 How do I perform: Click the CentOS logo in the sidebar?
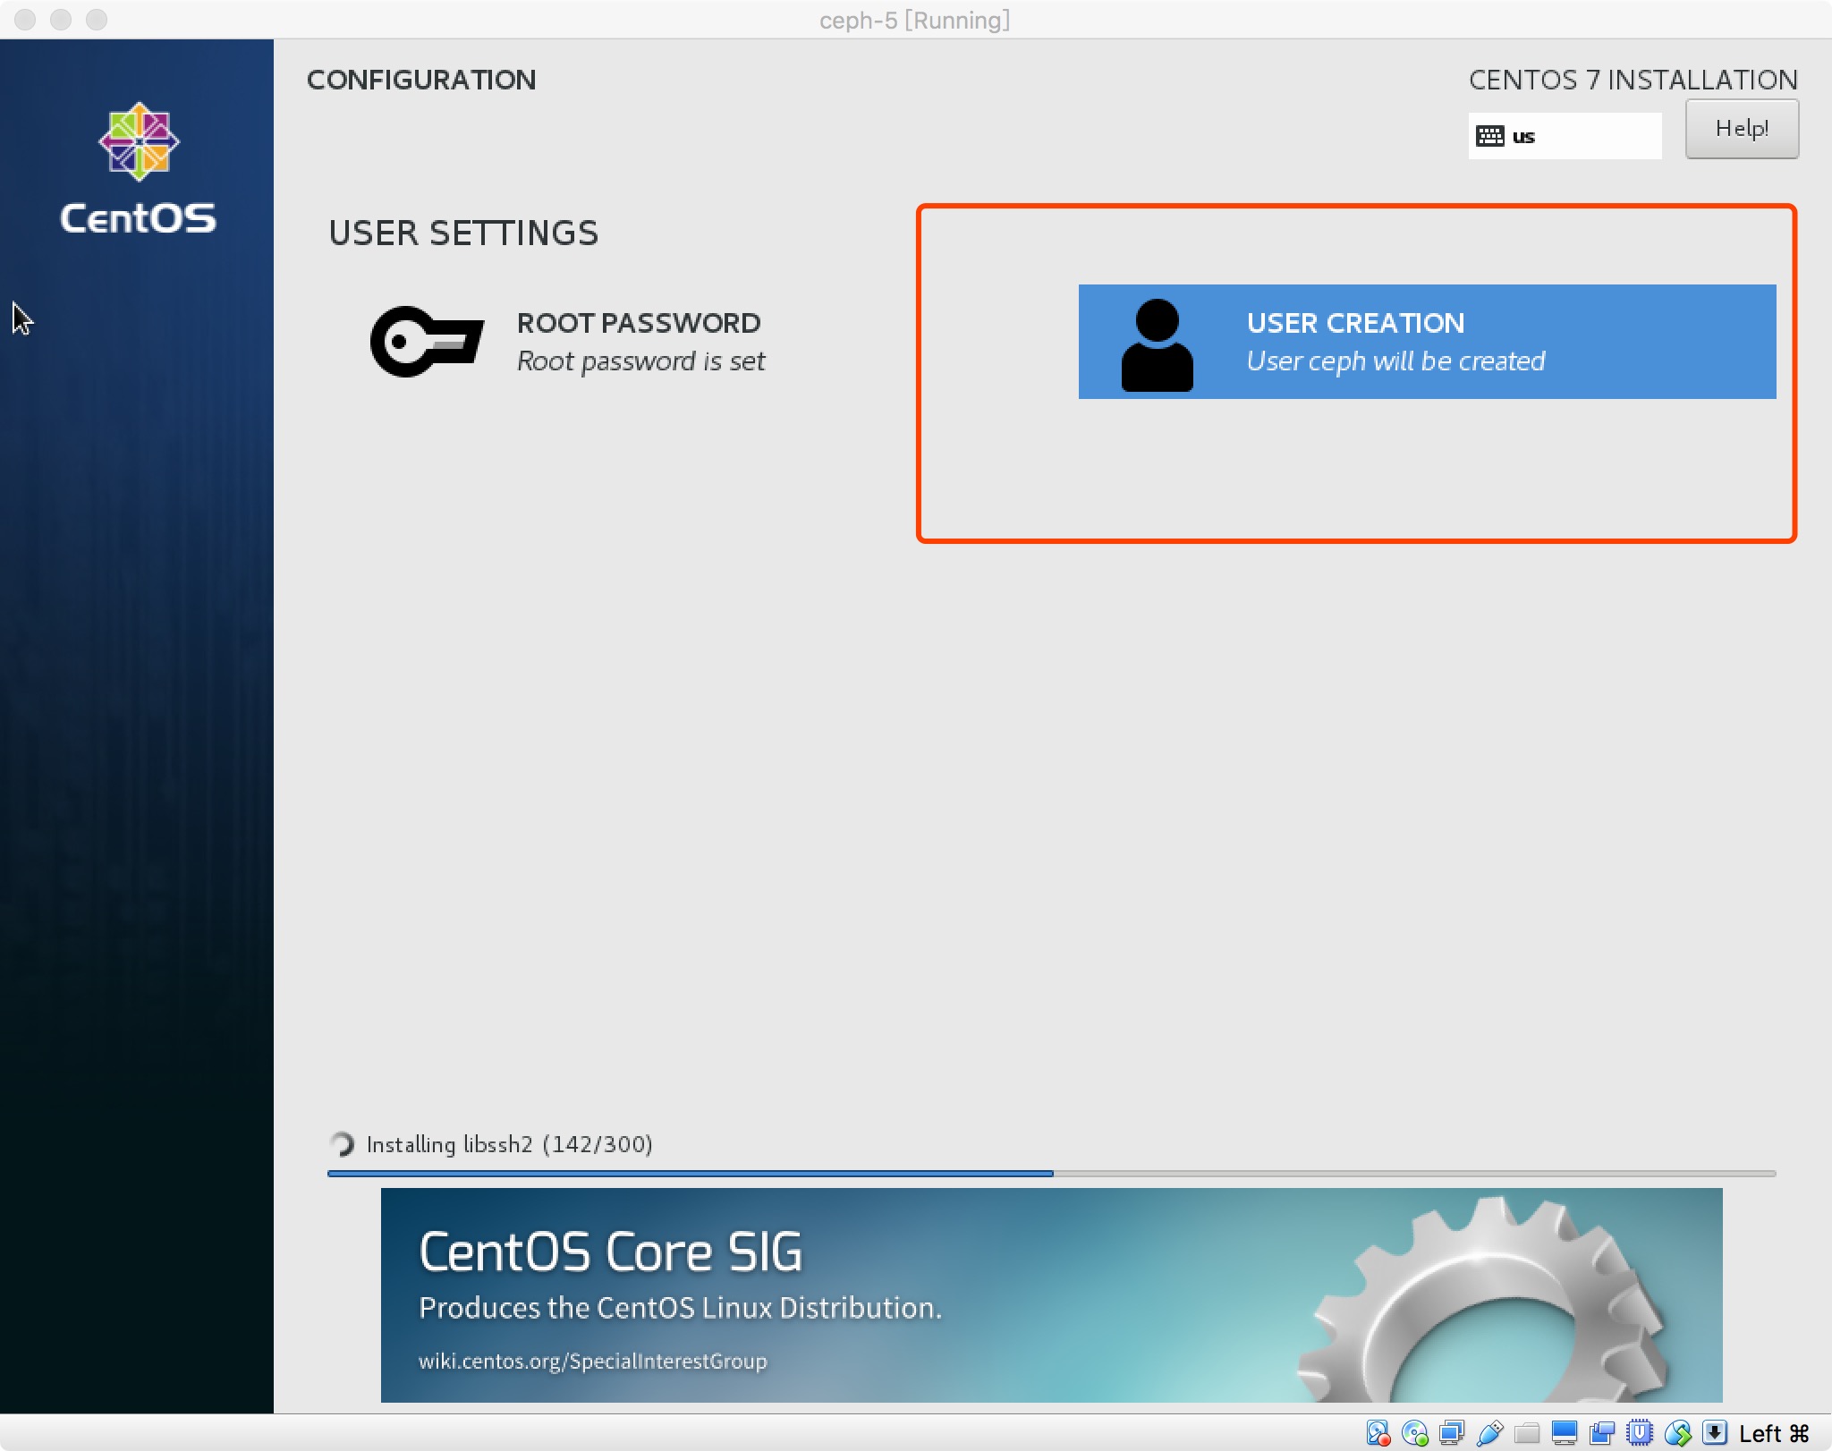139,169
